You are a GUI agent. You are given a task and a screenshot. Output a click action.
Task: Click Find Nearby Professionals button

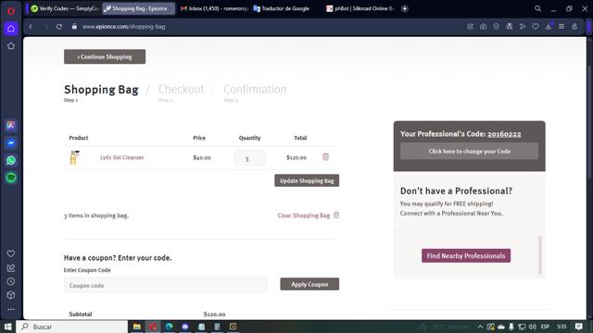tap(466, 255)
